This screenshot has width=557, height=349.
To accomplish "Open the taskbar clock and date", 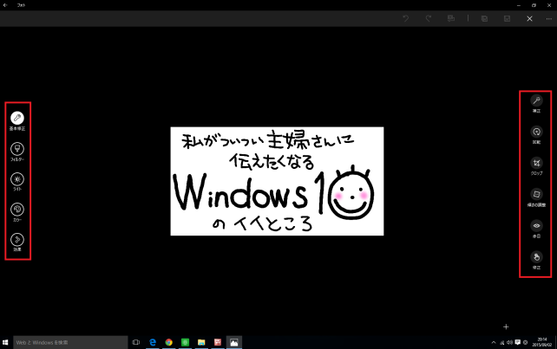I will [x=542, y=342].
